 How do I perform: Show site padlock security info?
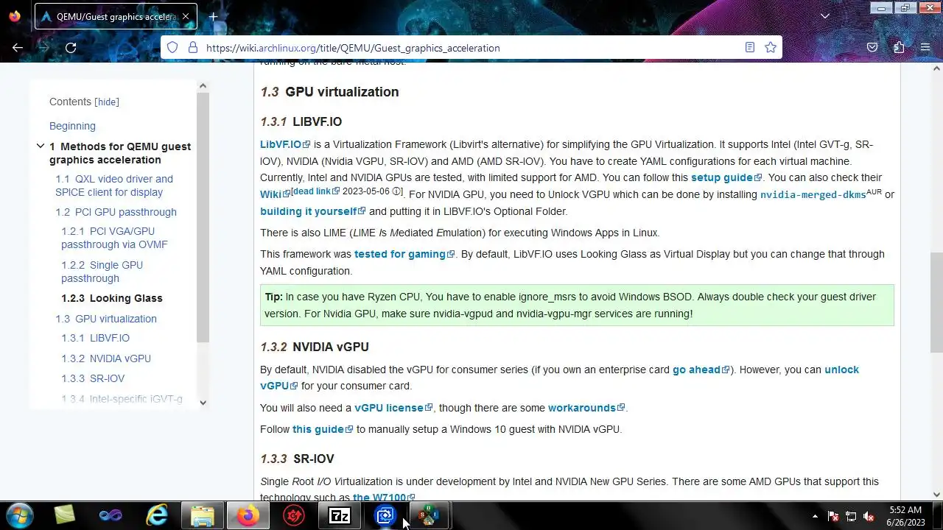[193, 47]
